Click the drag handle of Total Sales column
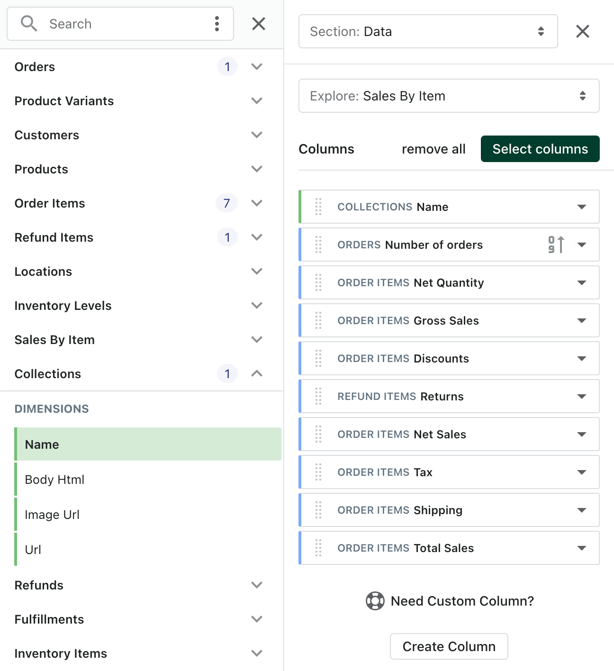Image resolution: width=614 pixels, height=671 pixels. click(318, 548)
